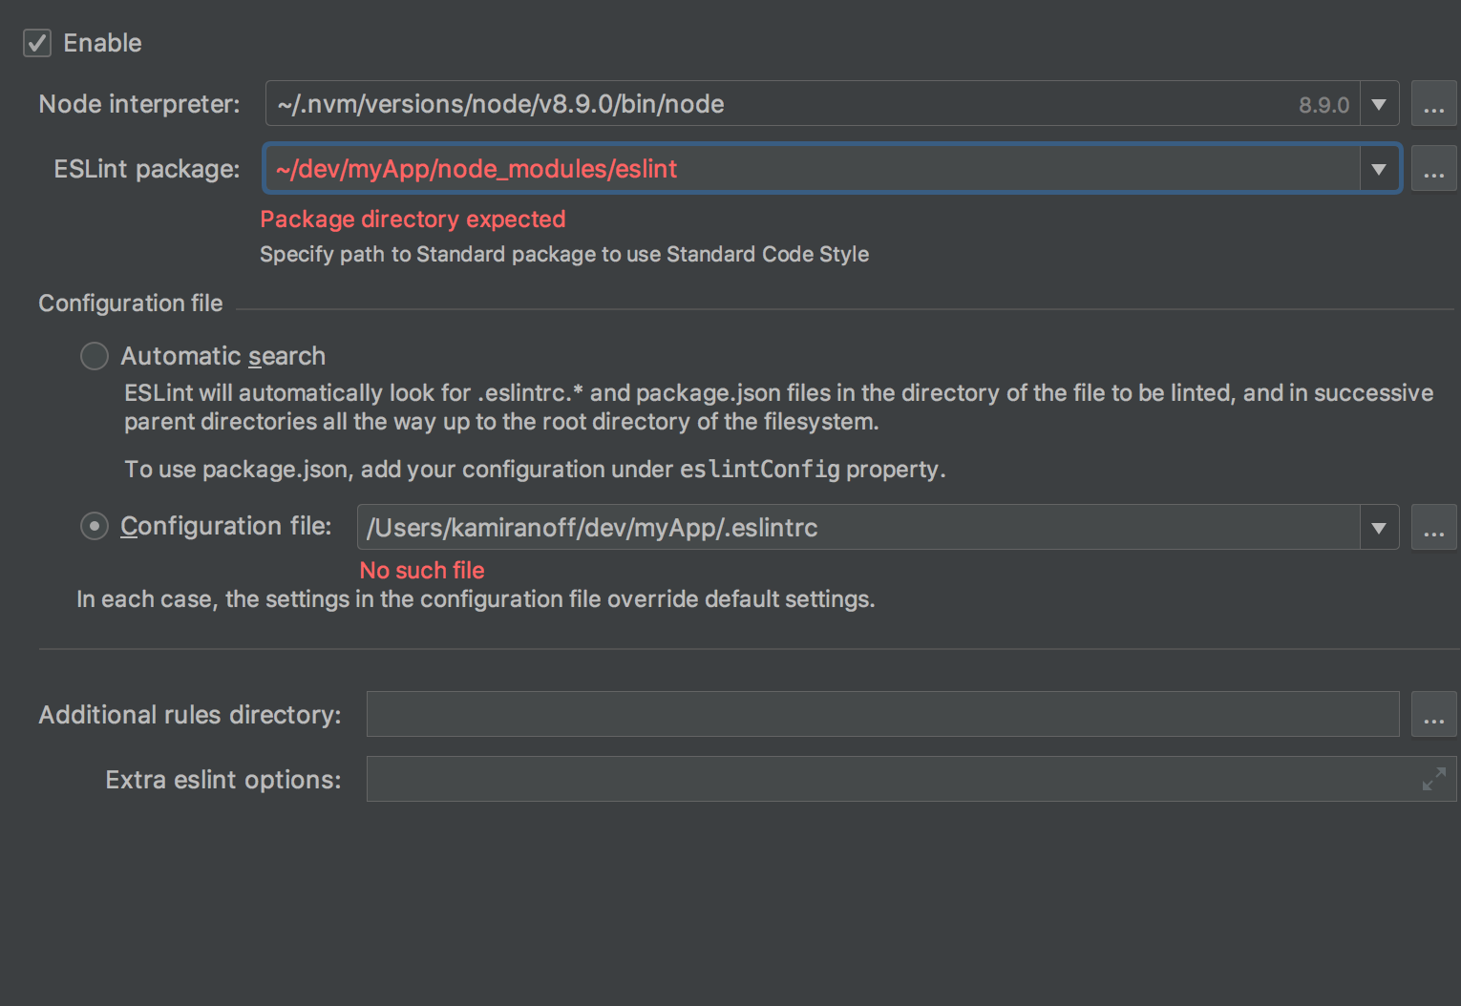Click the 'In each case, the settings' note
Image resolution: width=1461 pixels, height=1006 pixels.
[476, 599]
